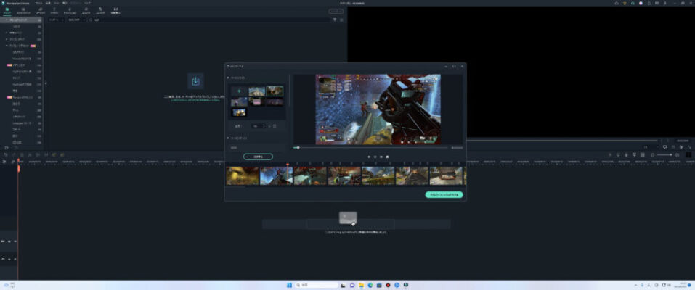Screen dimensions: 695x290
Task: Open the Audio tab
Action: point(41,11)
